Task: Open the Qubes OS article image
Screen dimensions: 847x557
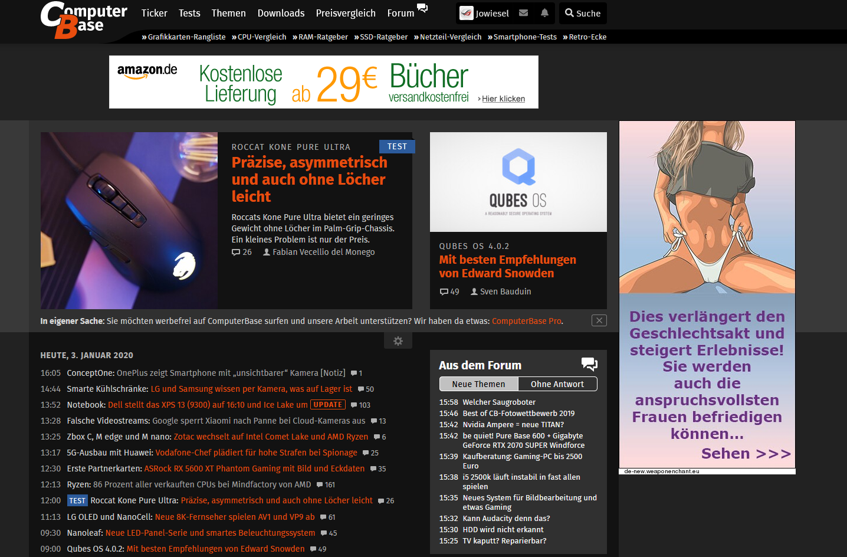Action: pyautogui.click(x=518, y=182)
